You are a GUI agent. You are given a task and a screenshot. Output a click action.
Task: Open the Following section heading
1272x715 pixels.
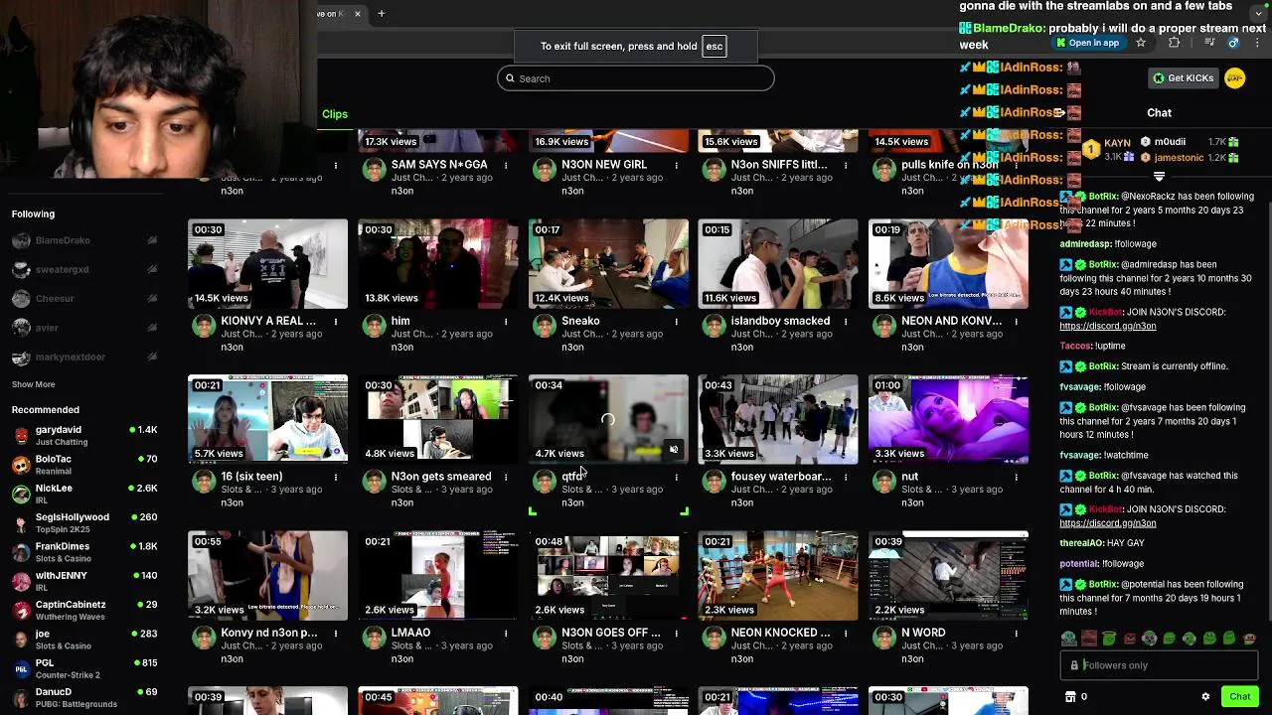pyautogui.click(x=33, y=214)
